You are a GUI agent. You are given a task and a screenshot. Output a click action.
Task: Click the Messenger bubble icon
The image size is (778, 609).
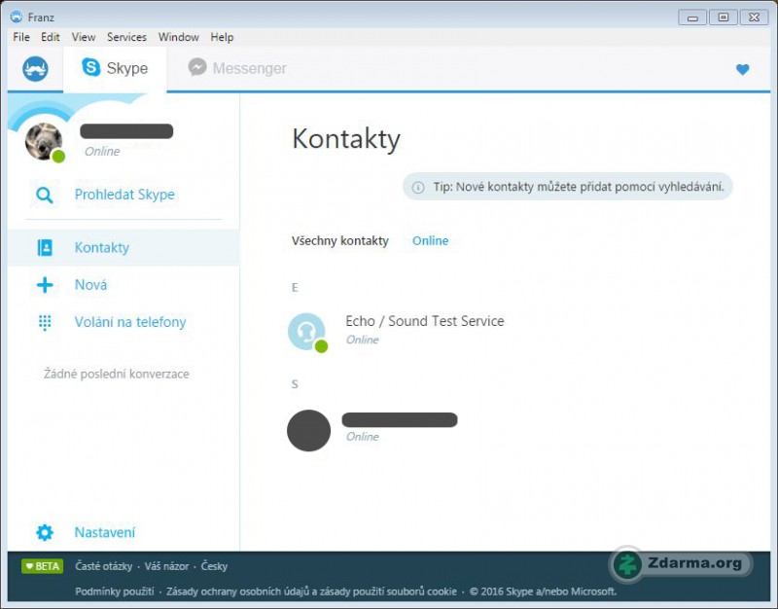(197, 67)
